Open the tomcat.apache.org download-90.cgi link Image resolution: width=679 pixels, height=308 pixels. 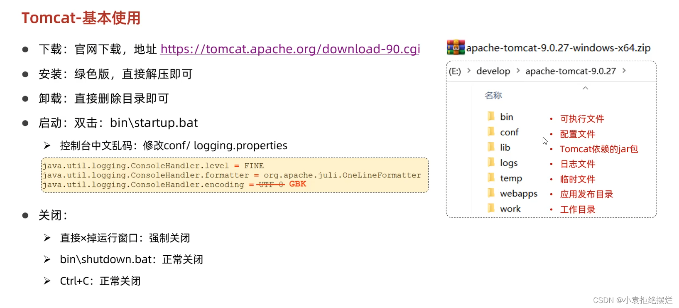[290, 49]
